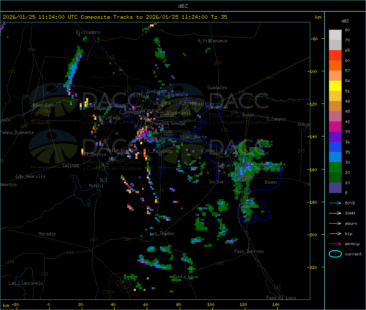This screenshot has width=366, height=310.
Task: Click the -160 km vertical axis tick
Action: point(313,169)
